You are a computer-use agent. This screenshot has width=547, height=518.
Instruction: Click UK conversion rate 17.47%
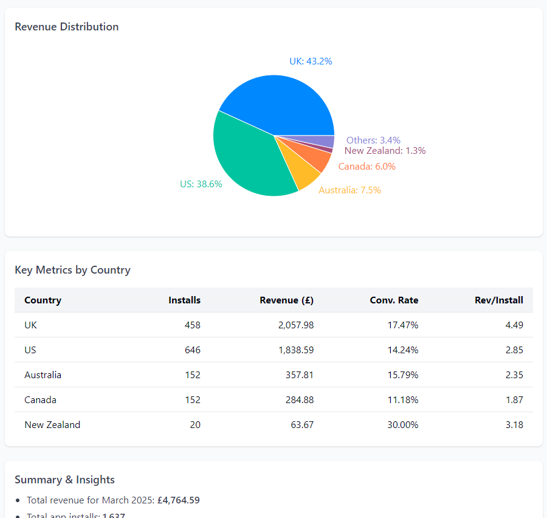coord(403,325)
